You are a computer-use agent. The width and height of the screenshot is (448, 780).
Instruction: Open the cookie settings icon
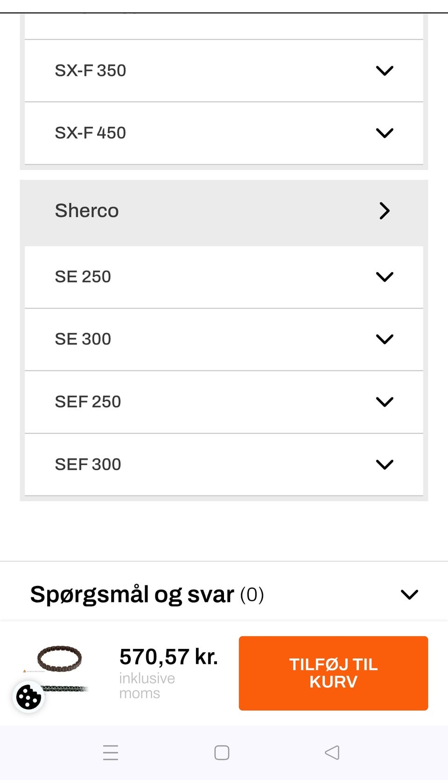(28, 697)
